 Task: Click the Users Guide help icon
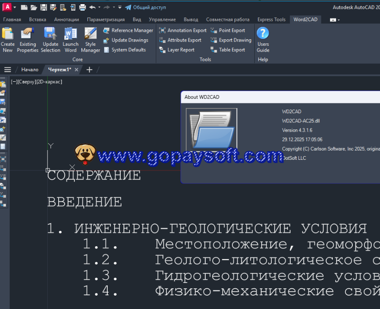point(263,40)
